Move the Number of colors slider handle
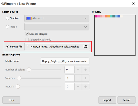 (29, 70)
